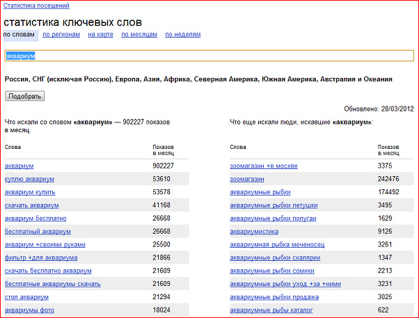The image size is (419, 318).
Task: Open зоомагазин +в москве link
Action: click(x=264, y=166)
